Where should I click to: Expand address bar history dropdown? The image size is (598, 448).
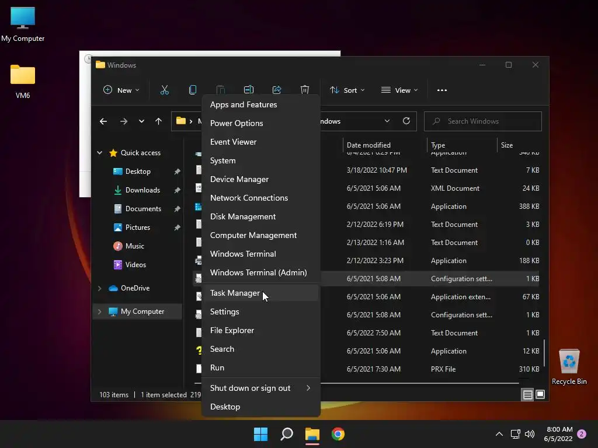[x=387, y=121]
